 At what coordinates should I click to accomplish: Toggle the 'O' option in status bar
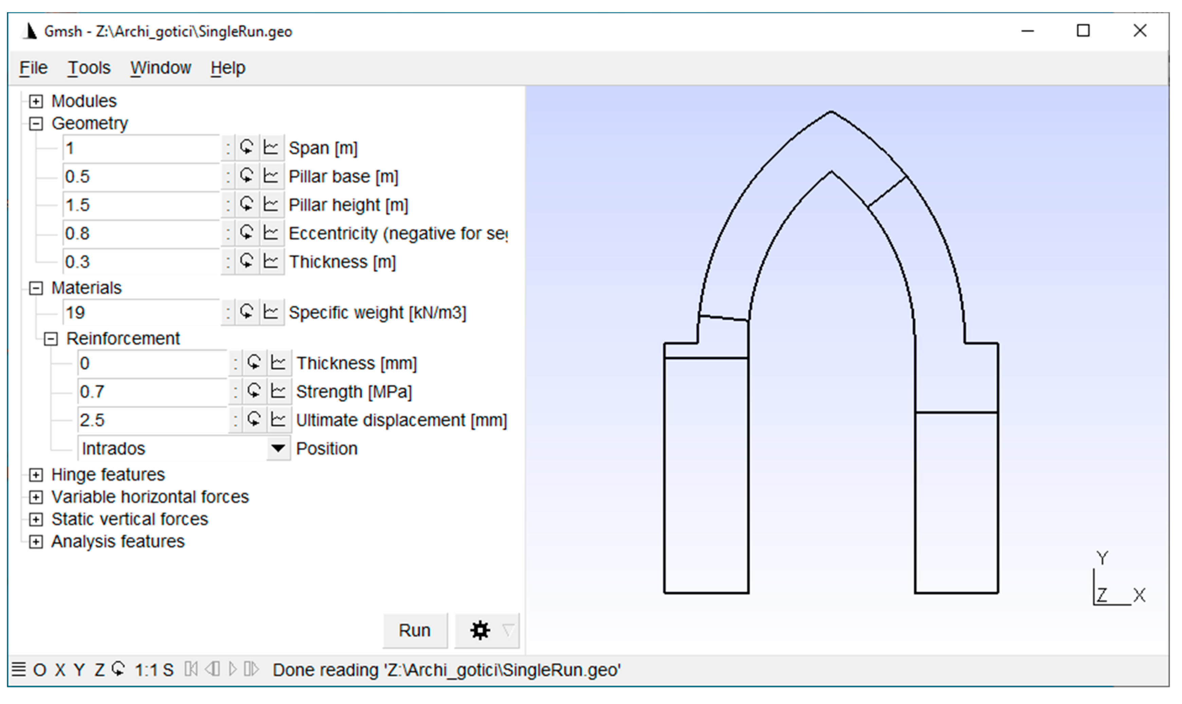(x=39, y=670)
